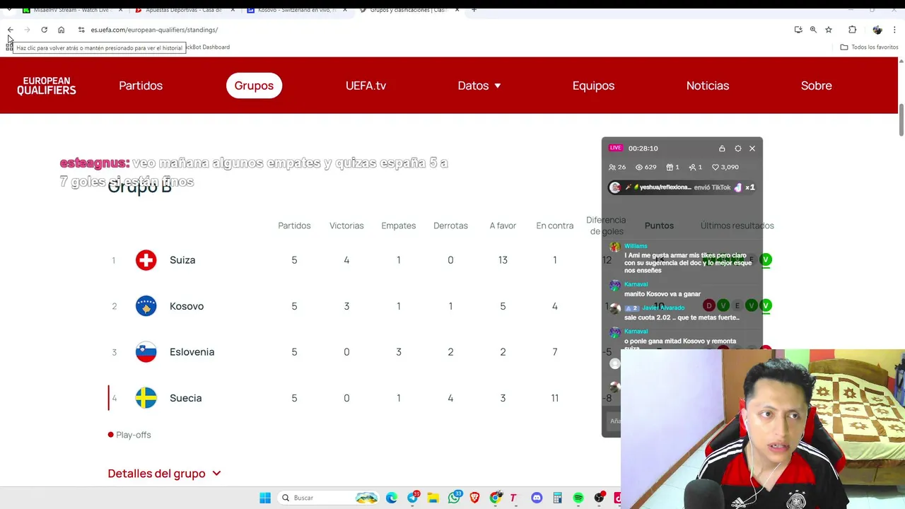Click the taskbar Buscar search box
Screen dimensions: 905x509
point(329,498)
